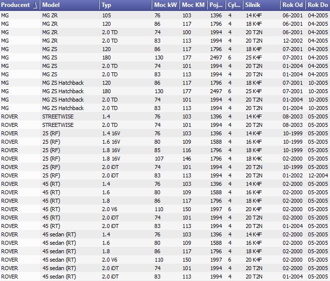Click 1997 capacity in 45 (RT) V6 row
The image size is (330, 281).
point(216,209)
